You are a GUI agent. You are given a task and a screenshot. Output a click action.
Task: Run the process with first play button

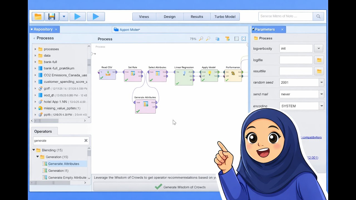[x=78, y=17]
